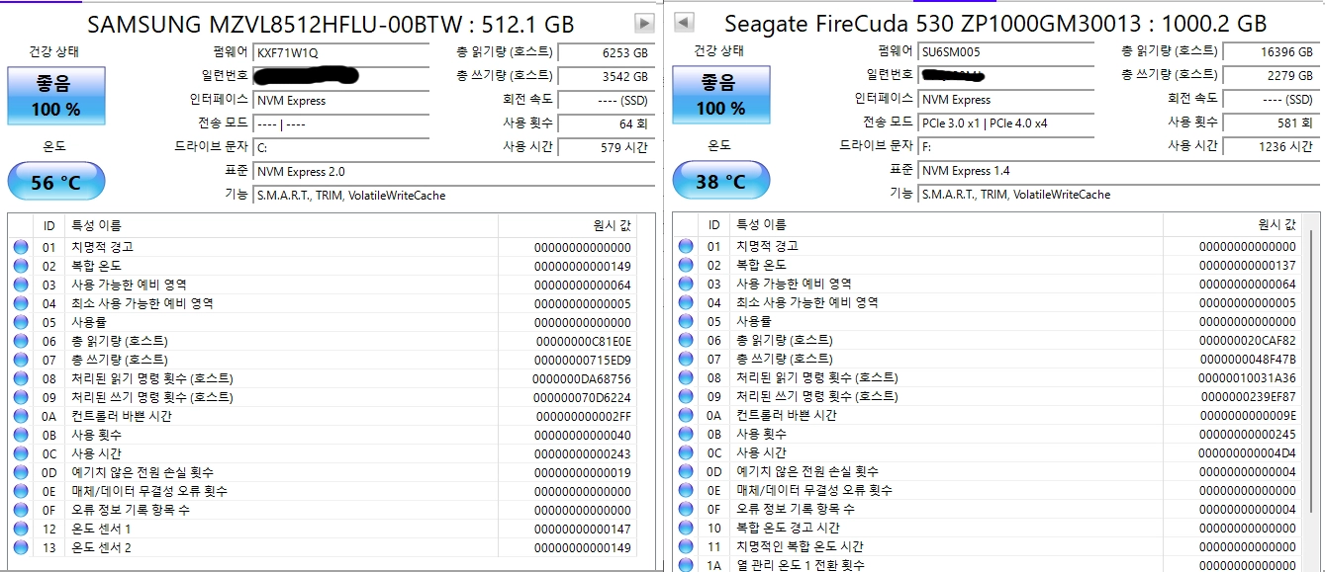Click status icon for Samsung 총 읽기량 (호스트) row

(x=21, y=341)
